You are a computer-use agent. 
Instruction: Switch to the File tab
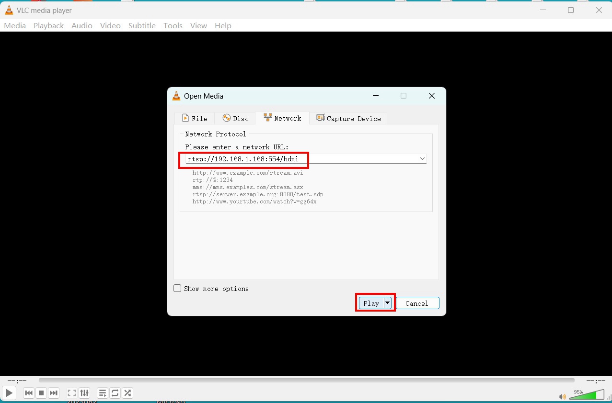pos(194,118)
